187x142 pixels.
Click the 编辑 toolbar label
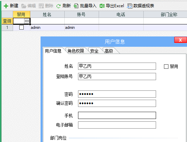[x=32, y=6]
